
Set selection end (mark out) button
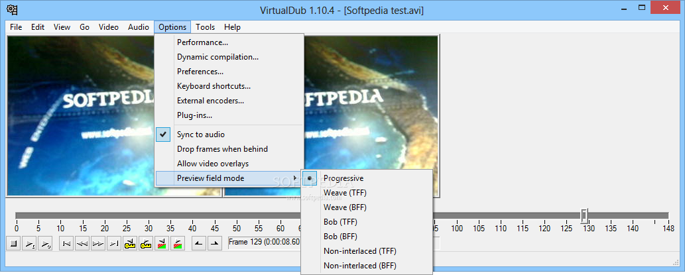[x=214, y=244]
